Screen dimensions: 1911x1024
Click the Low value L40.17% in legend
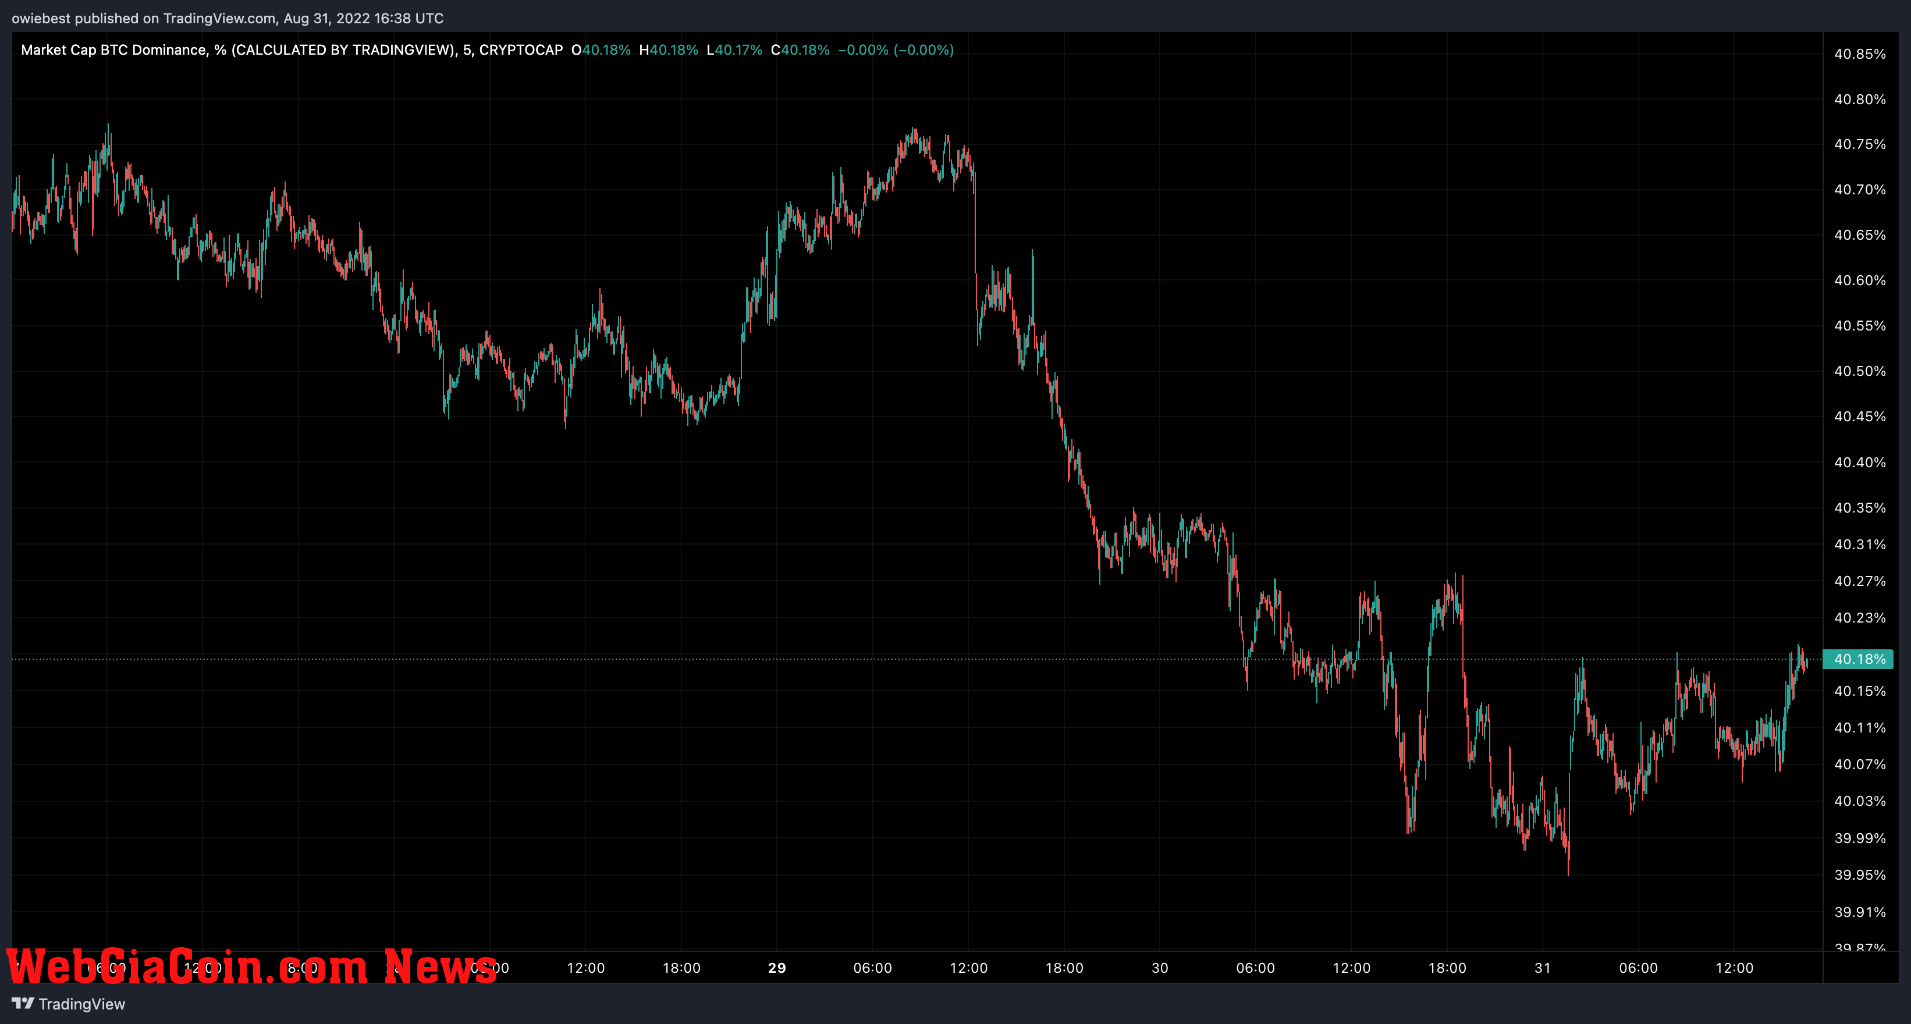(x=734, y=49)
